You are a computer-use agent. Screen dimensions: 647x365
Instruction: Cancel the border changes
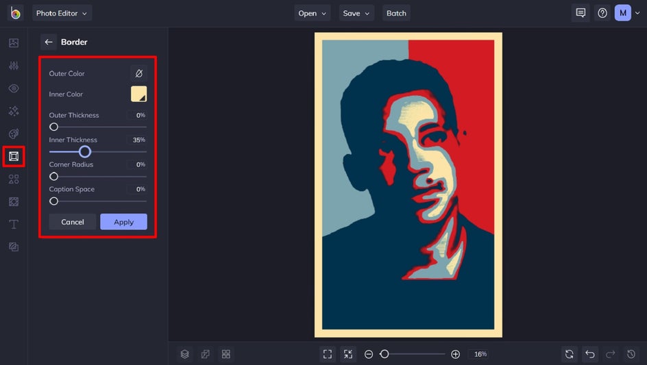[x=73, y=222]
